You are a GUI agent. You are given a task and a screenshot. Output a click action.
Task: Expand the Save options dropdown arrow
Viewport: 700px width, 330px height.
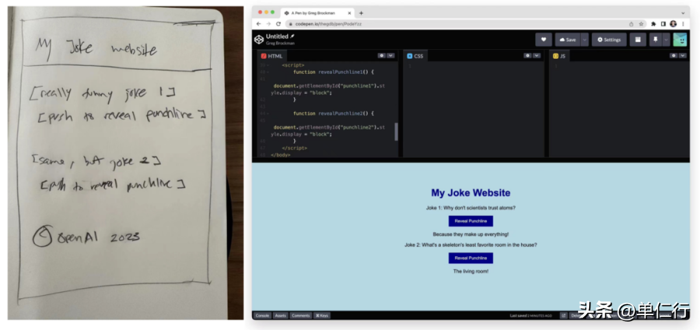585,39
